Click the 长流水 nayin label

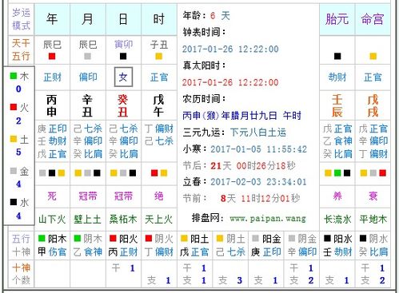[337, 220]
